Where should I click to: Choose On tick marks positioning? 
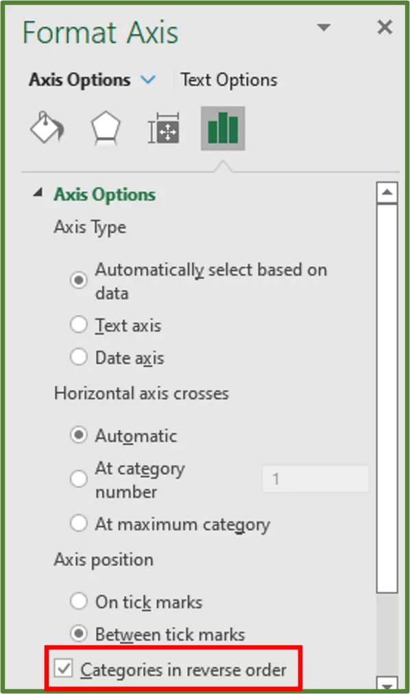[79, 602]
